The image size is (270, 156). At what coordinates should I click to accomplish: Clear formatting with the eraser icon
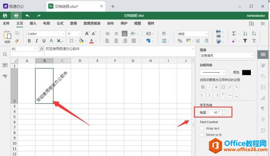coord(234,41)
